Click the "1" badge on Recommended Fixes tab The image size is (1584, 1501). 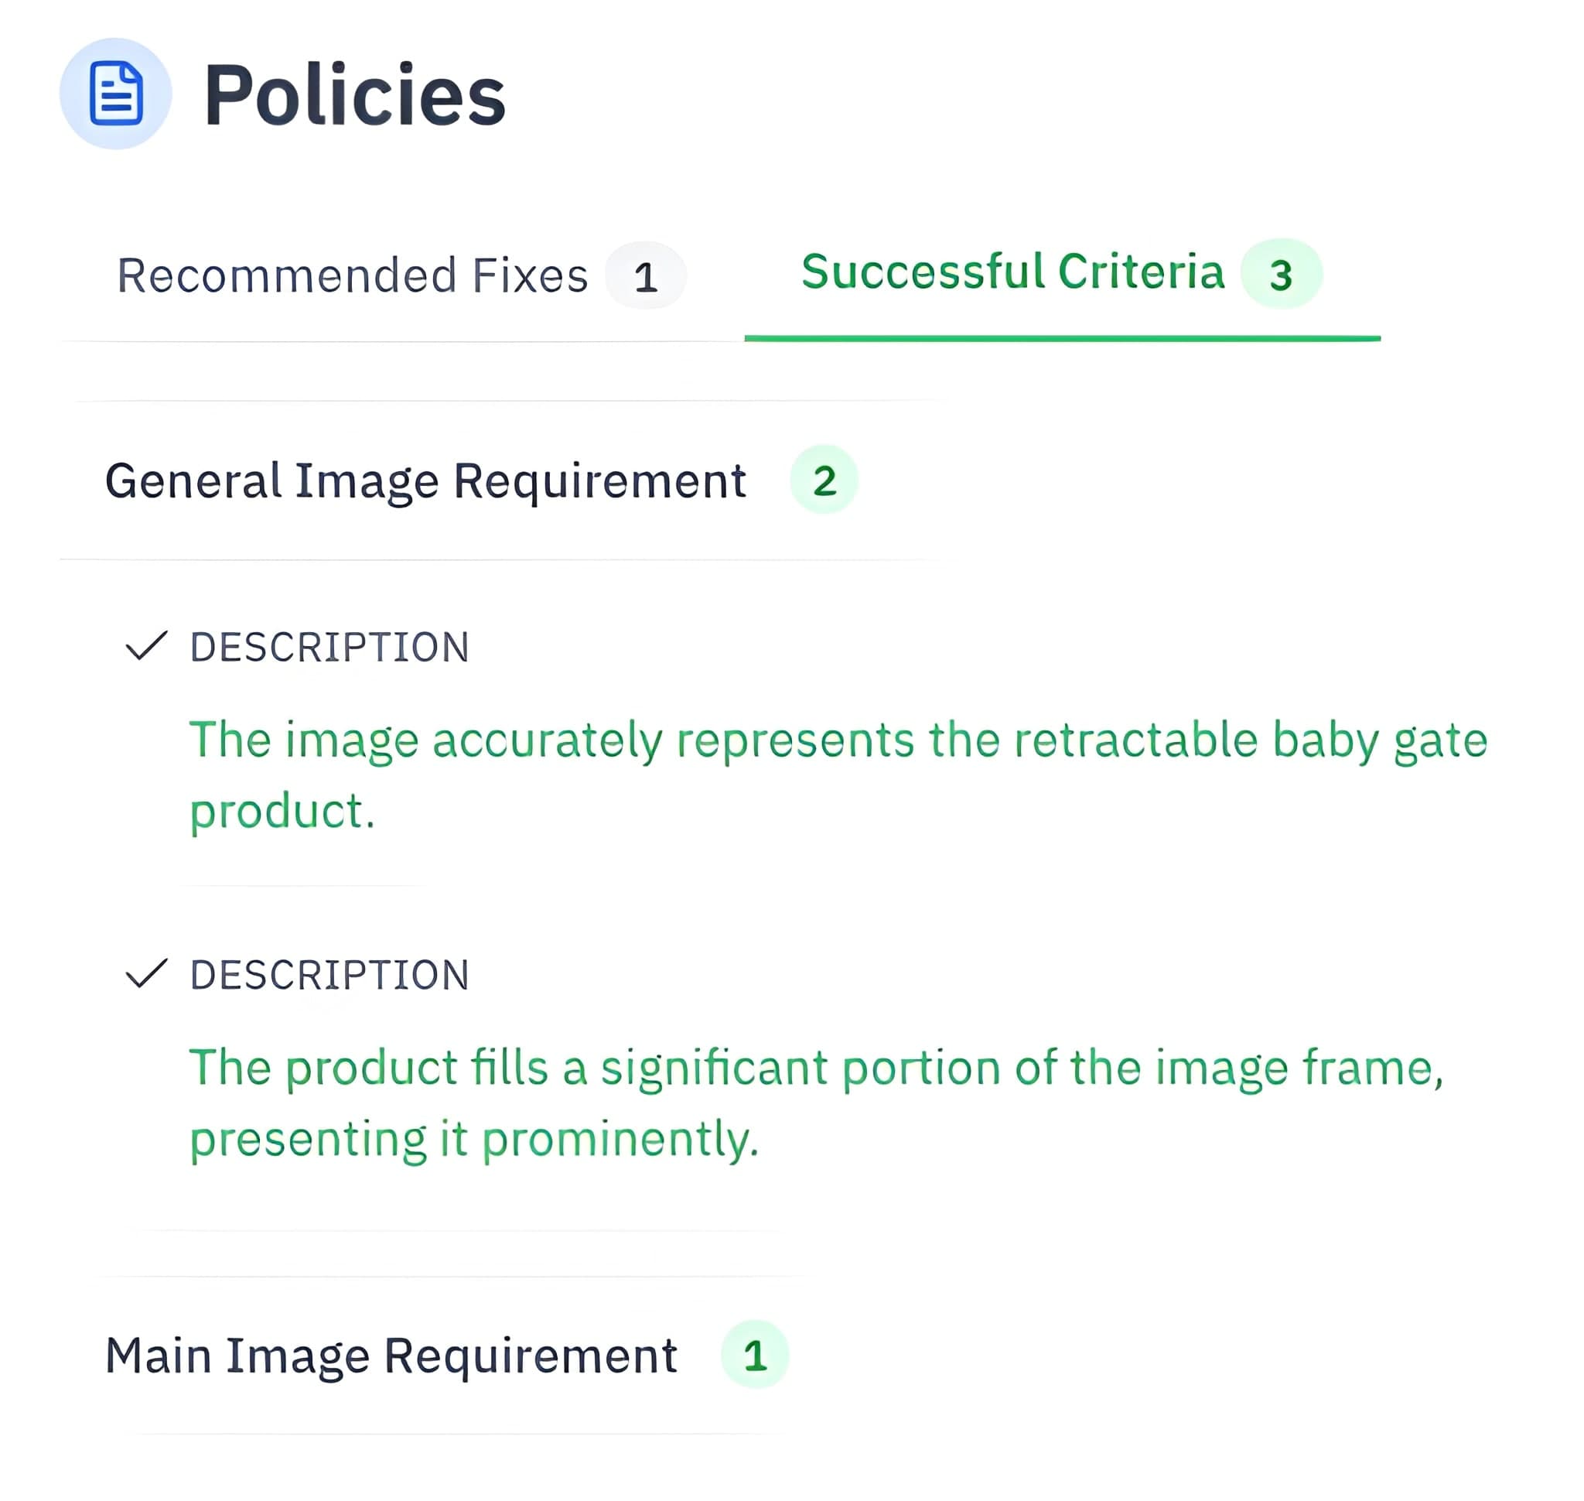(645, 275)
